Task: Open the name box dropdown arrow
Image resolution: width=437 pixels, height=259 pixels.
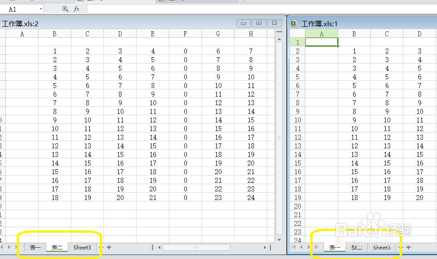Action: pos(41,9)
